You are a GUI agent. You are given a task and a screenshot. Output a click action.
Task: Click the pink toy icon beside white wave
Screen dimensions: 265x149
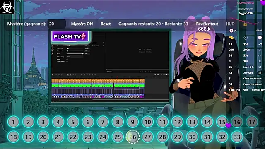pos(231,31)
